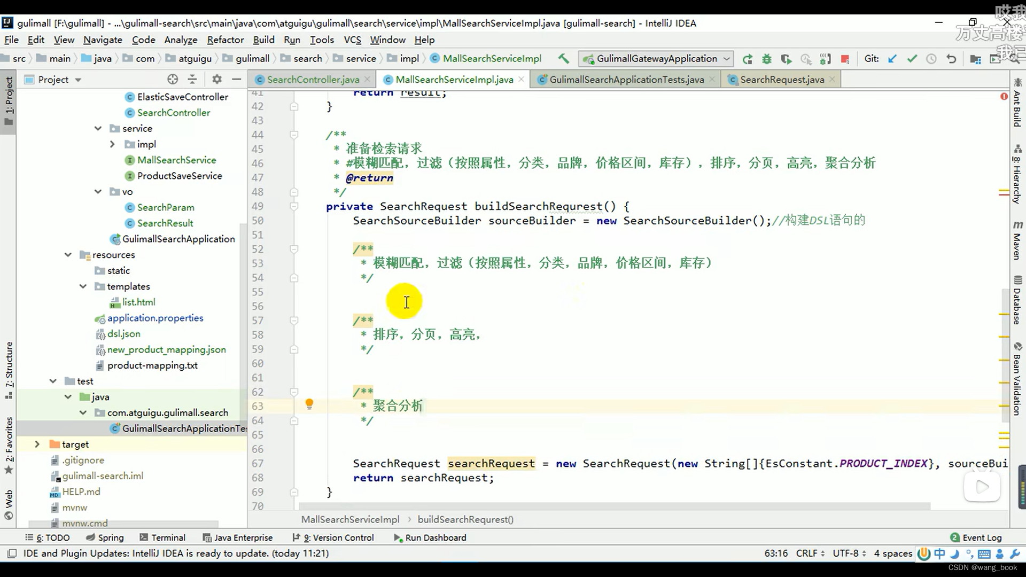The image size is (1026, 577).
Task: Open the Hierarchy side panel
Action: [1017, 174]
